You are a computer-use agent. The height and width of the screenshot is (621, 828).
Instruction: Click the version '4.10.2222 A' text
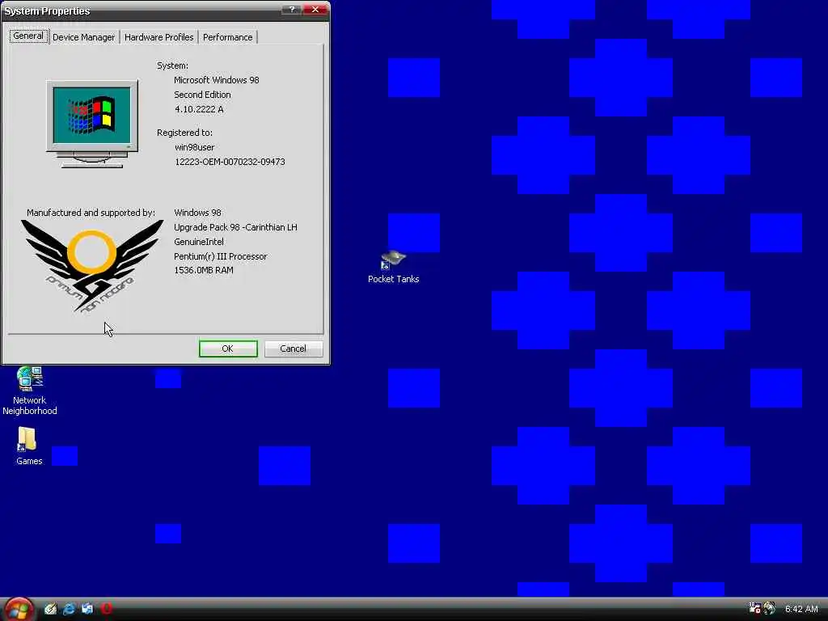(199, 109)
